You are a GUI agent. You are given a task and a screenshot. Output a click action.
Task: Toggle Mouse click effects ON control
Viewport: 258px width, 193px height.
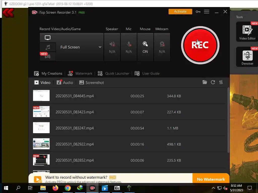[145, 47]
